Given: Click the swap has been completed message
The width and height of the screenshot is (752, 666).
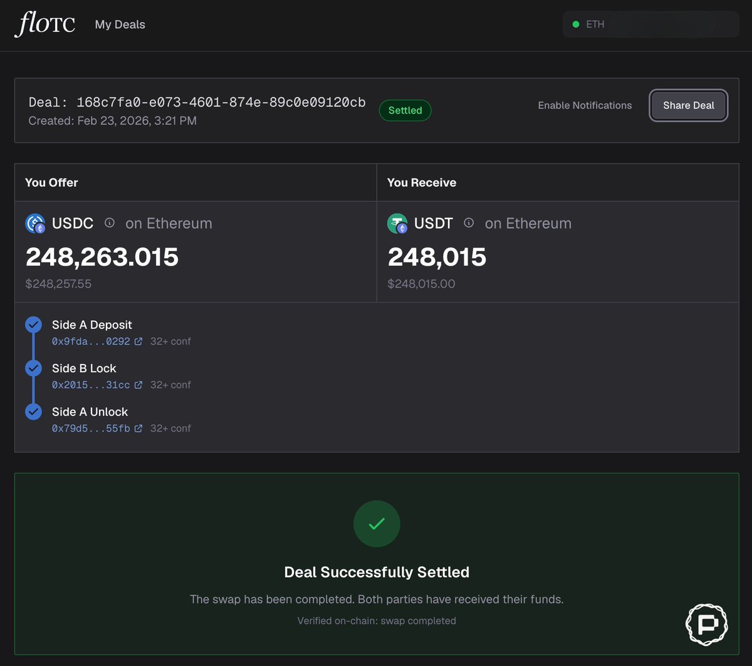Looking at the screenshot, I should pyautogui.click(x=377, y=600).
